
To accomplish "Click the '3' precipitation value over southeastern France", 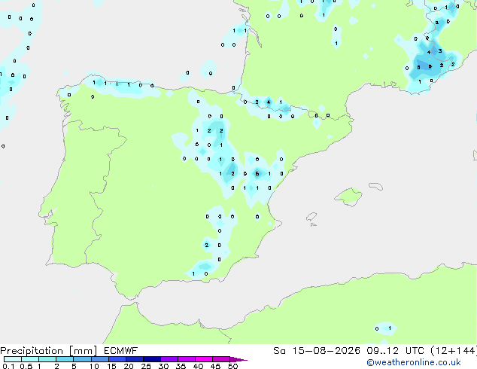I will (x=440, y=51).
